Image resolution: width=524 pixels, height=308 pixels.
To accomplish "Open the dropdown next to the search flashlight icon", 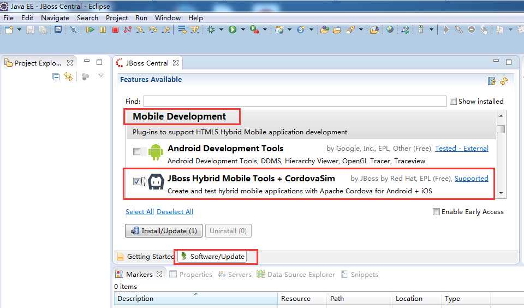I will [x=361, y=30].
